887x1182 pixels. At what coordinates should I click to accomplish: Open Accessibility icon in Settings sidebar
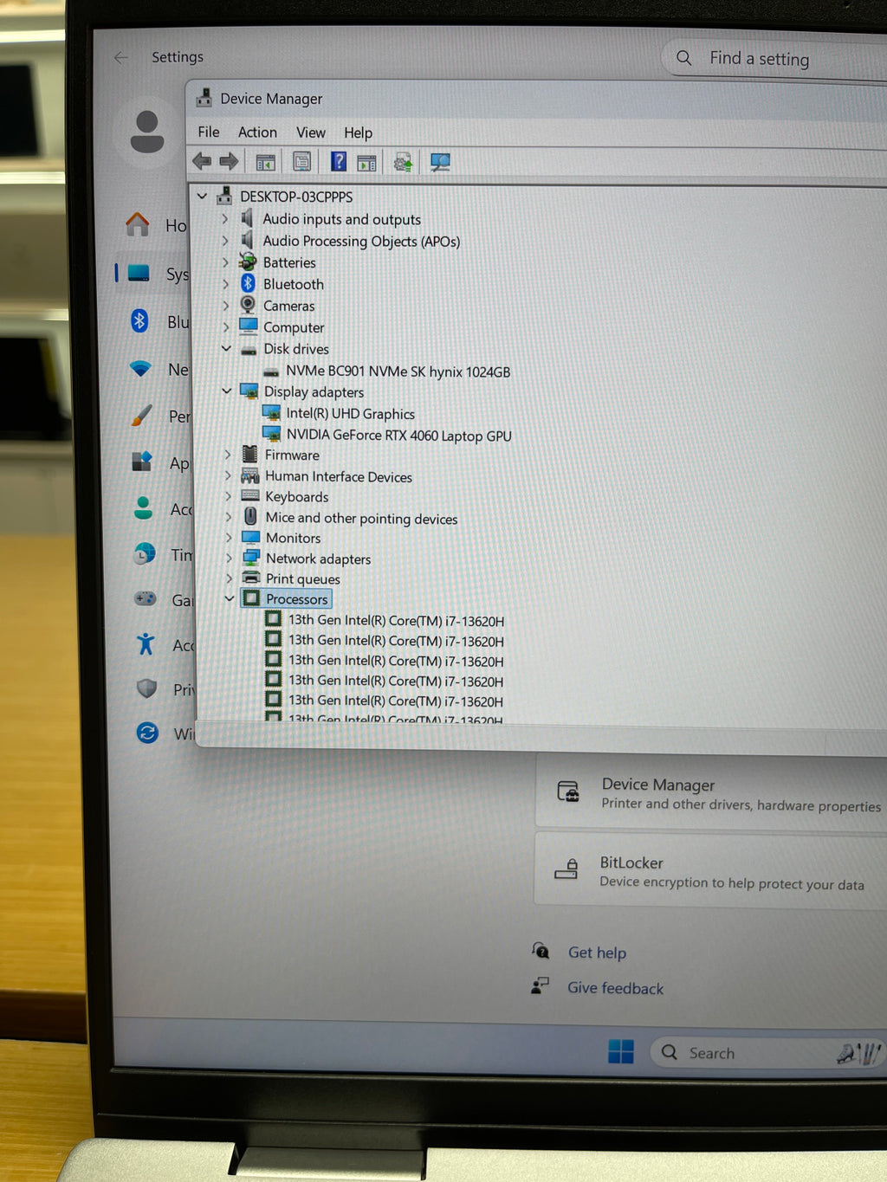point(146,643)
